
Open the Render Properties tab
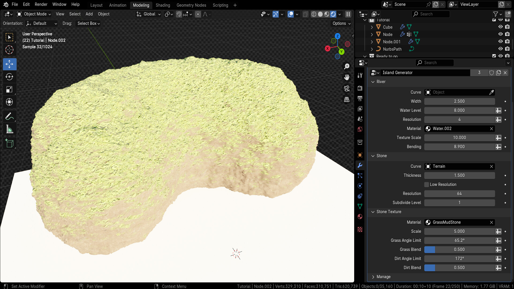[360, 88]
